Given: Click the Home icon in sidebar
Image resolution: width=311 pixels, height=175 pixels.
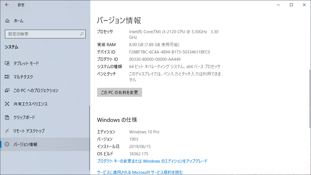Looking at the screenshot, I should [7, 21].
